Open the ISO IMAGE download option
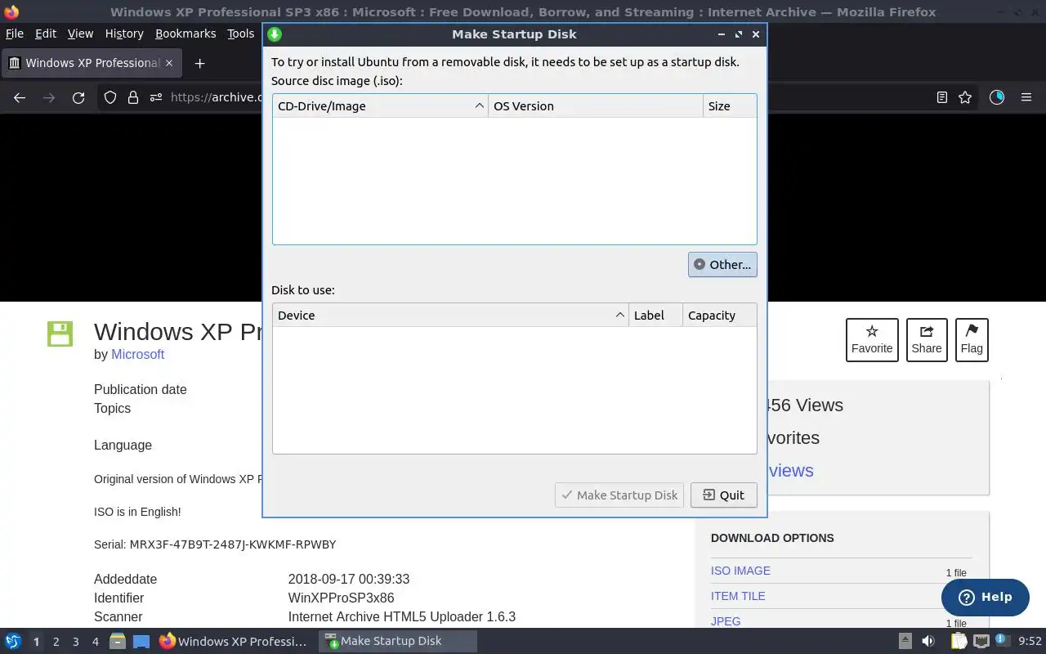Image resolution: width=1046 pixels, height=654 pixels. coord(740,571)
